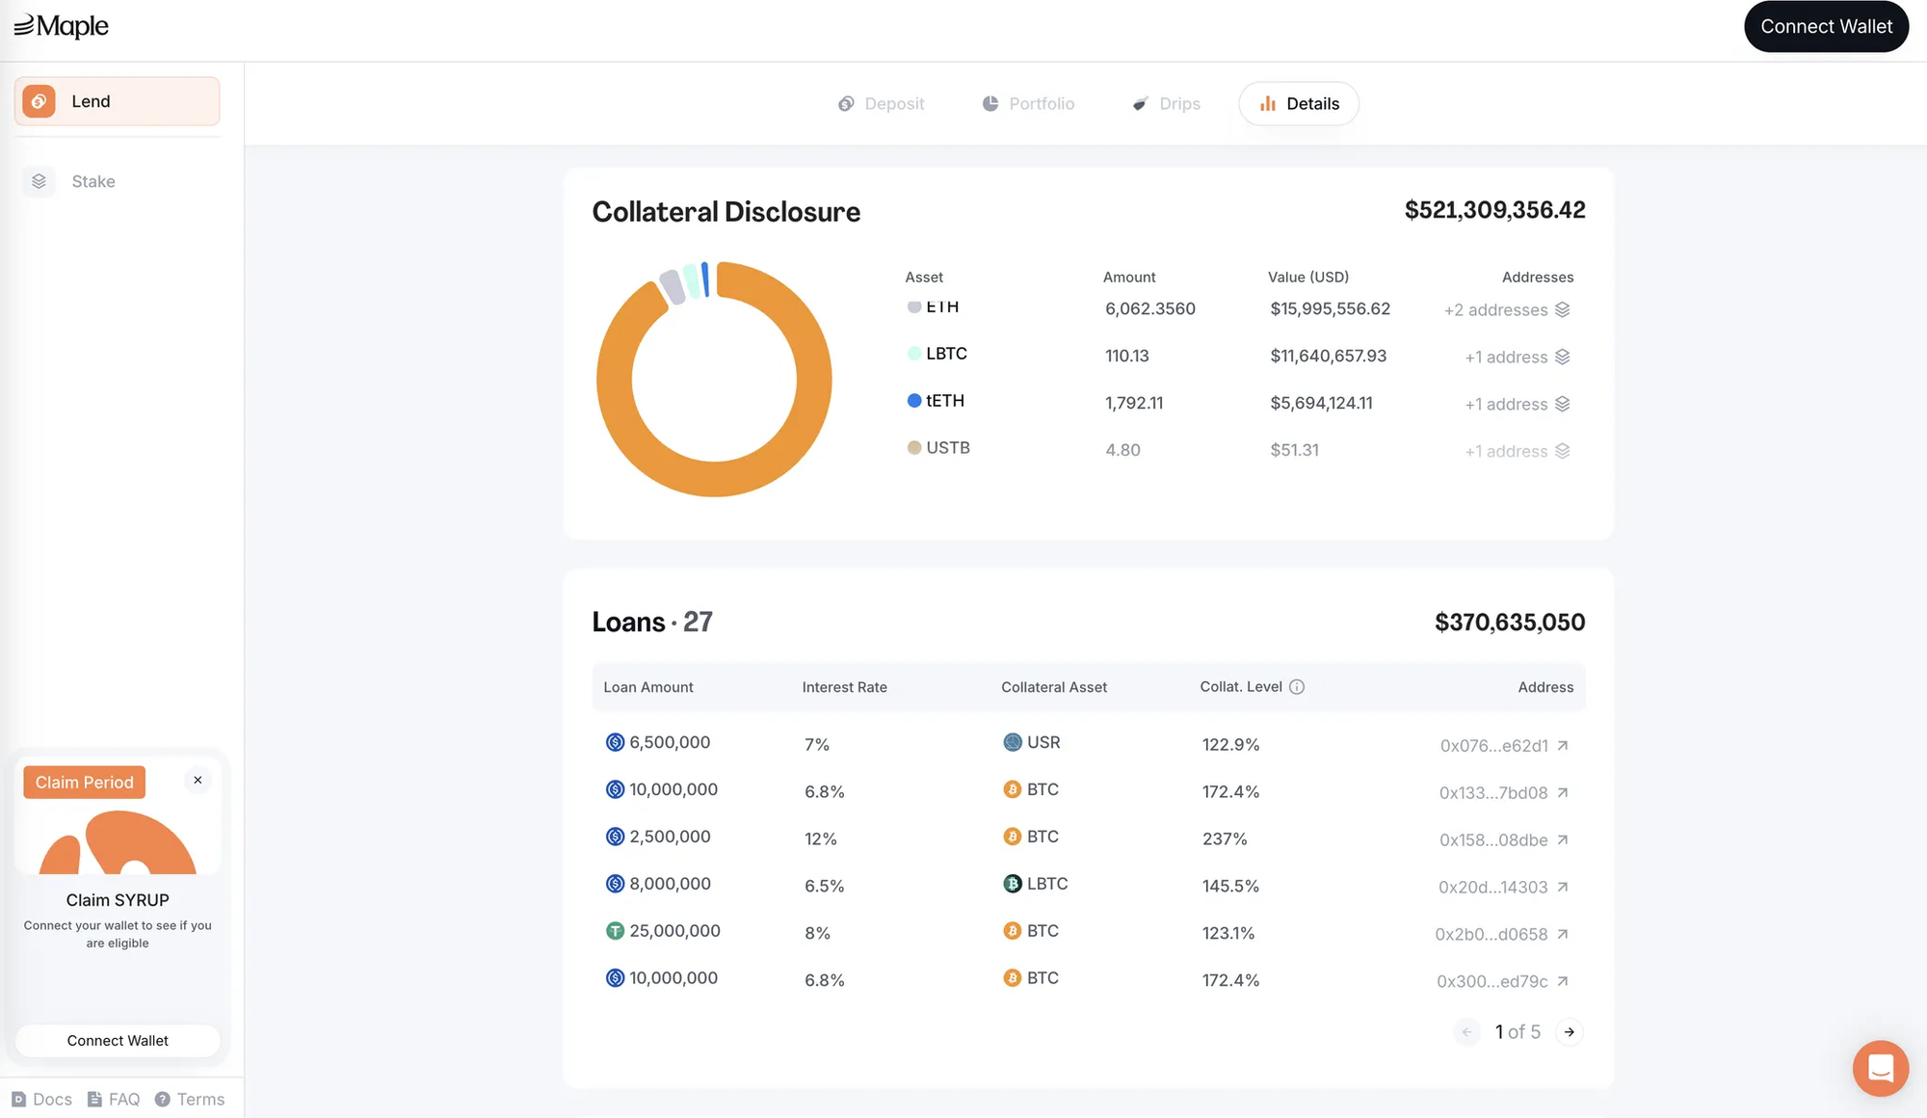Screen dimensions: 1927x1118
Task: Open external link for 0x2b0...d0658 address
Action: [1563, 934]
